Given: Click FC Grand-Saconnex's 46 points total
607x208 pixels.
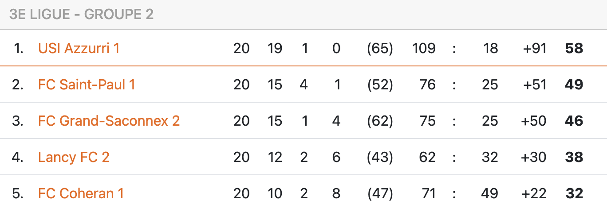Looking at the screenshot, I should tap(574, 121).
